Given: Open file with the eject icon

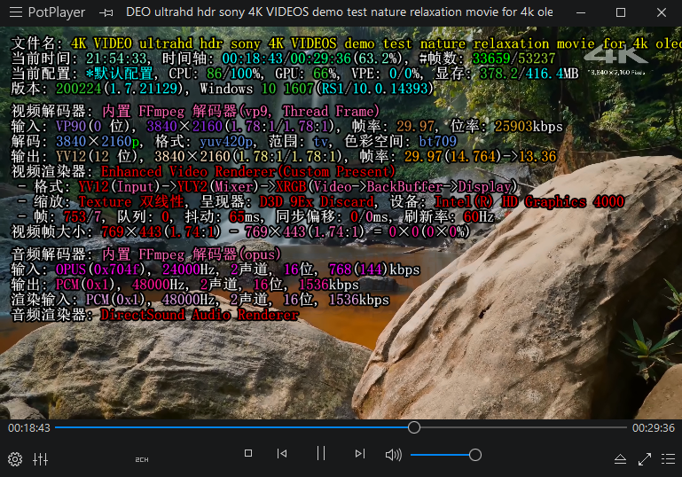Looking at the screenshot, I should (x=620, y=458).
